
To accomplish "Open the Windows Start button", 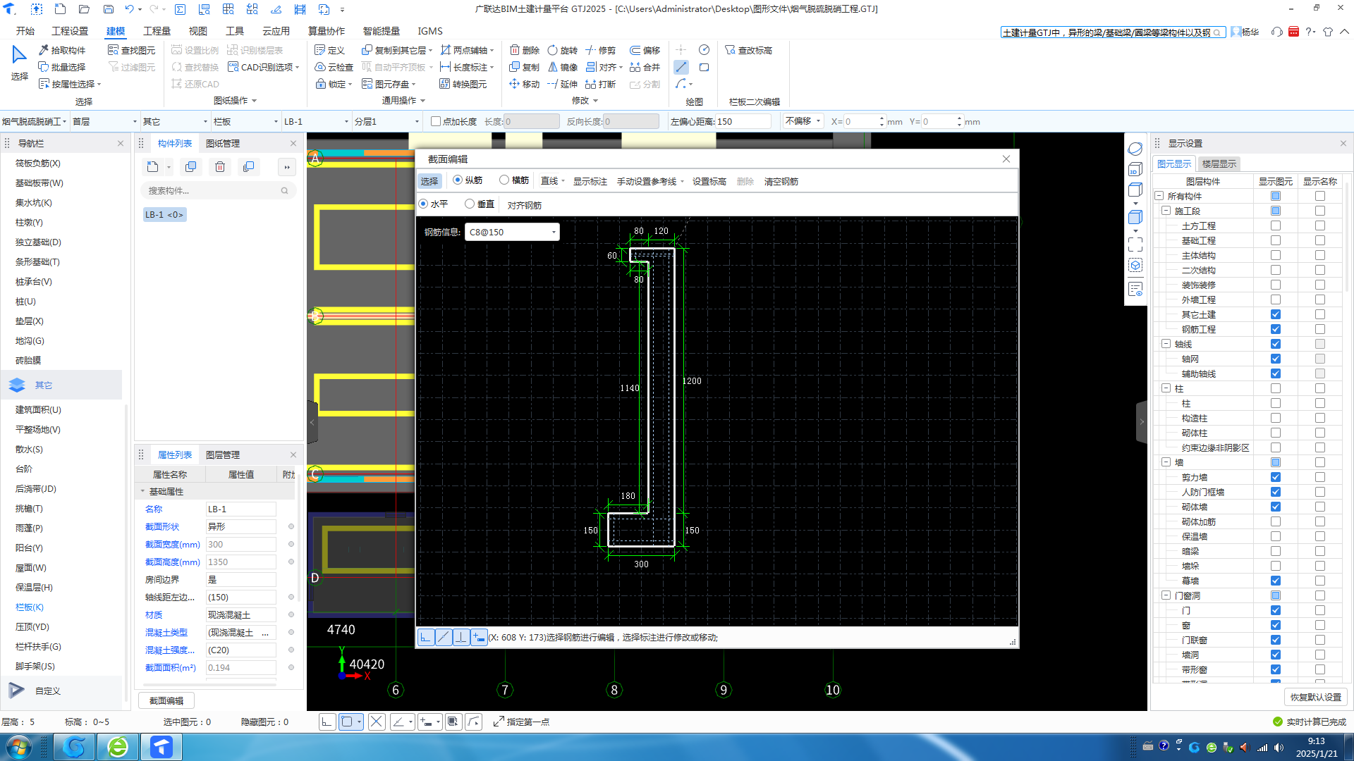I will point(18,746).
